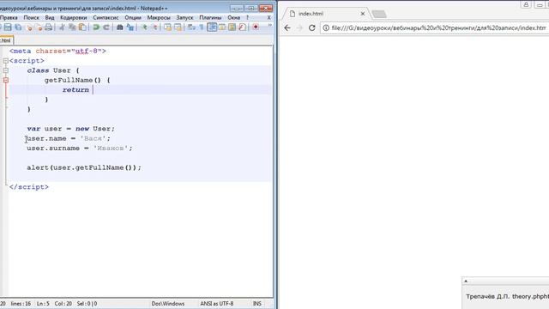Click the site info icon in address bar
Image resolution: width=549 pixels, height=309 pixels.
coord(326,27)
